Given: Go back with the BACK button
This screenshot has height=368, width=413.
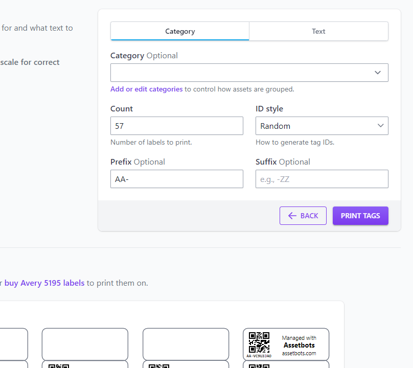Looking at the screenshot, I should (303, 216).
